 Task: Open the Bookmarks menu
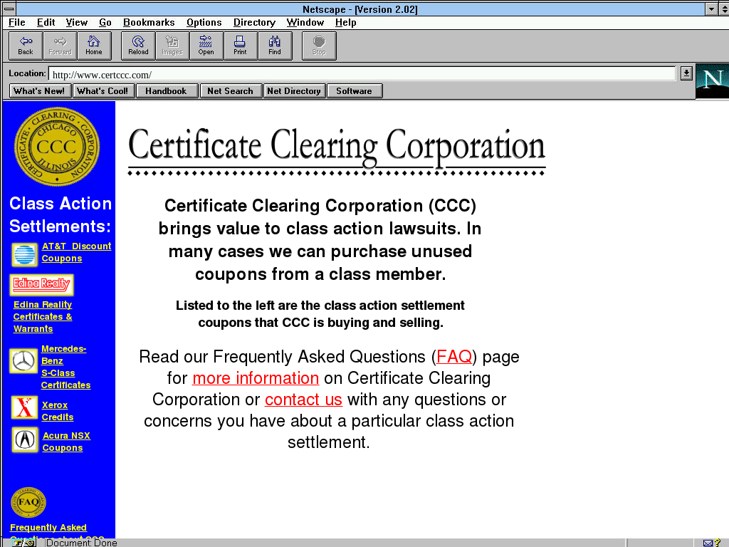coord(149,23)
